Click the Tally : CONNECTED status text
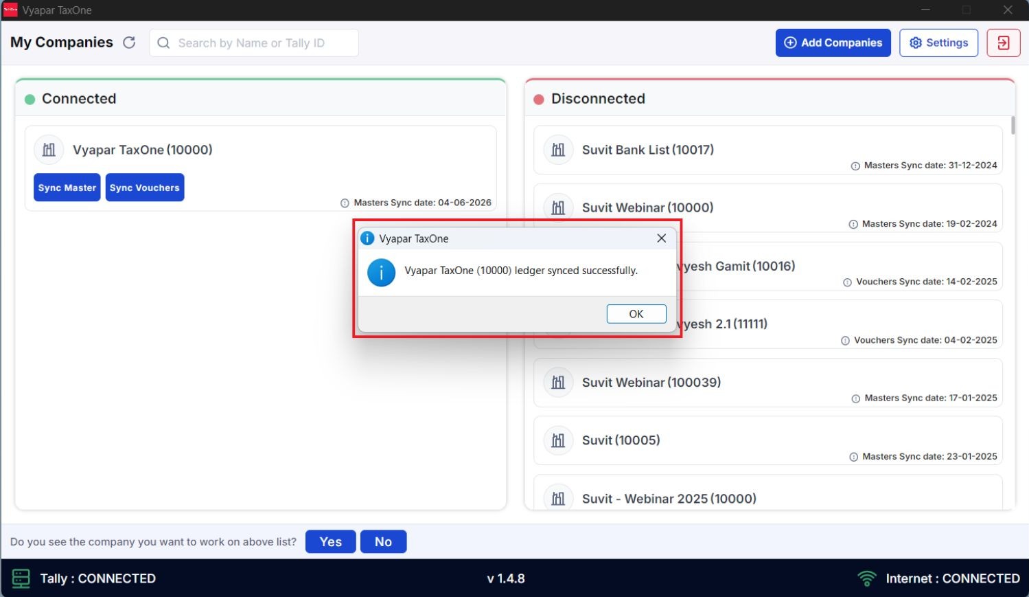 pos(98,578)
